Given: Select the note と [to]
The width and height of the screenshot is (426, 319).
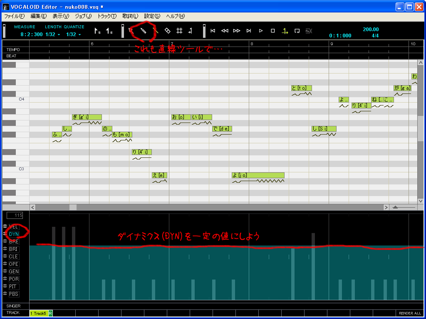Looking at the screenshot, I should tap(302, 88).
